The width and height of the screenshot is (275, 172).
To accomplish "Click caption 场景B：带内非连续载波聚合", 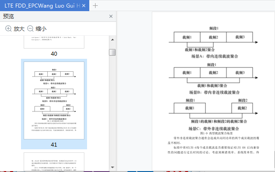I will 214,92.
